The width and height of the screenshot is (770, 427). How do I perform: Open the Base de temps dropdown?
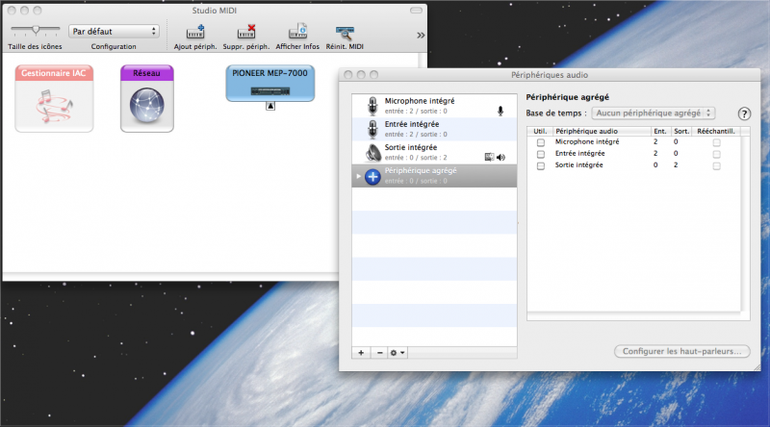tap(653, 113)
